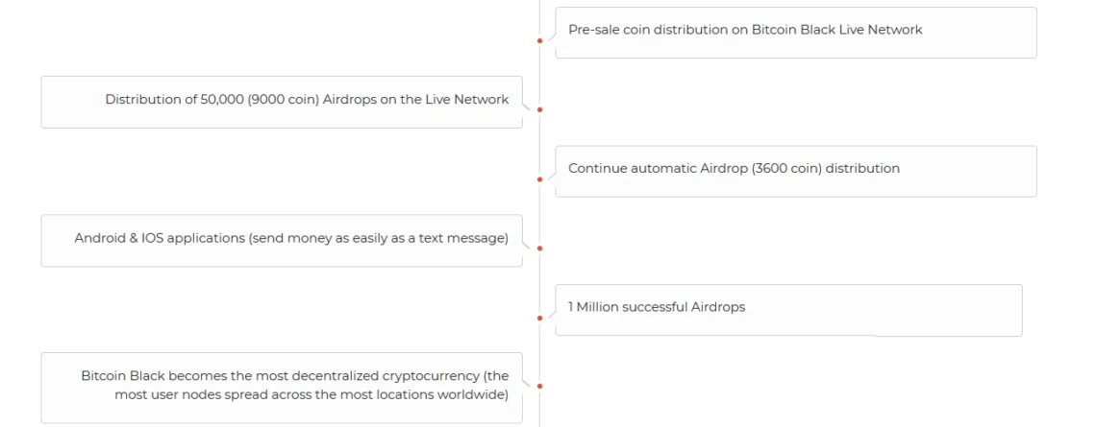Click the '(9000 coin)' text in Airdrops card
The image size is (1096, 427).
click(283, 99)
